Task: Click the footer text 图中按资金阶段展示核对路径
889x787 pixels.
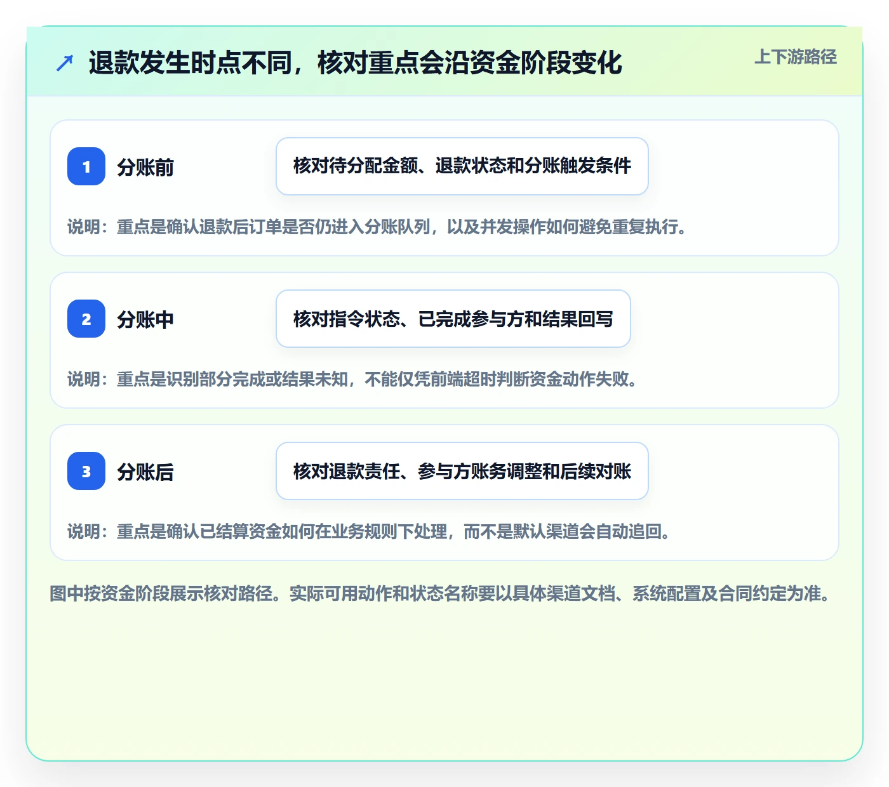Action: pyautogui.click(x=165, y=594)
